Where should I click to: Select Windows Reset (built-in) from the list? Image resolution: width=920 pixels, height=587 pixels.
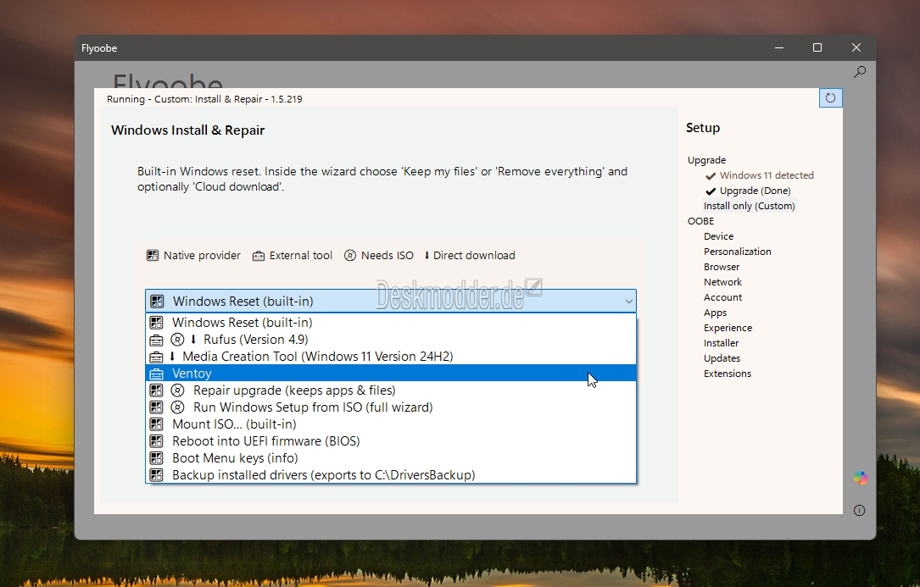(x=391, y=323)
